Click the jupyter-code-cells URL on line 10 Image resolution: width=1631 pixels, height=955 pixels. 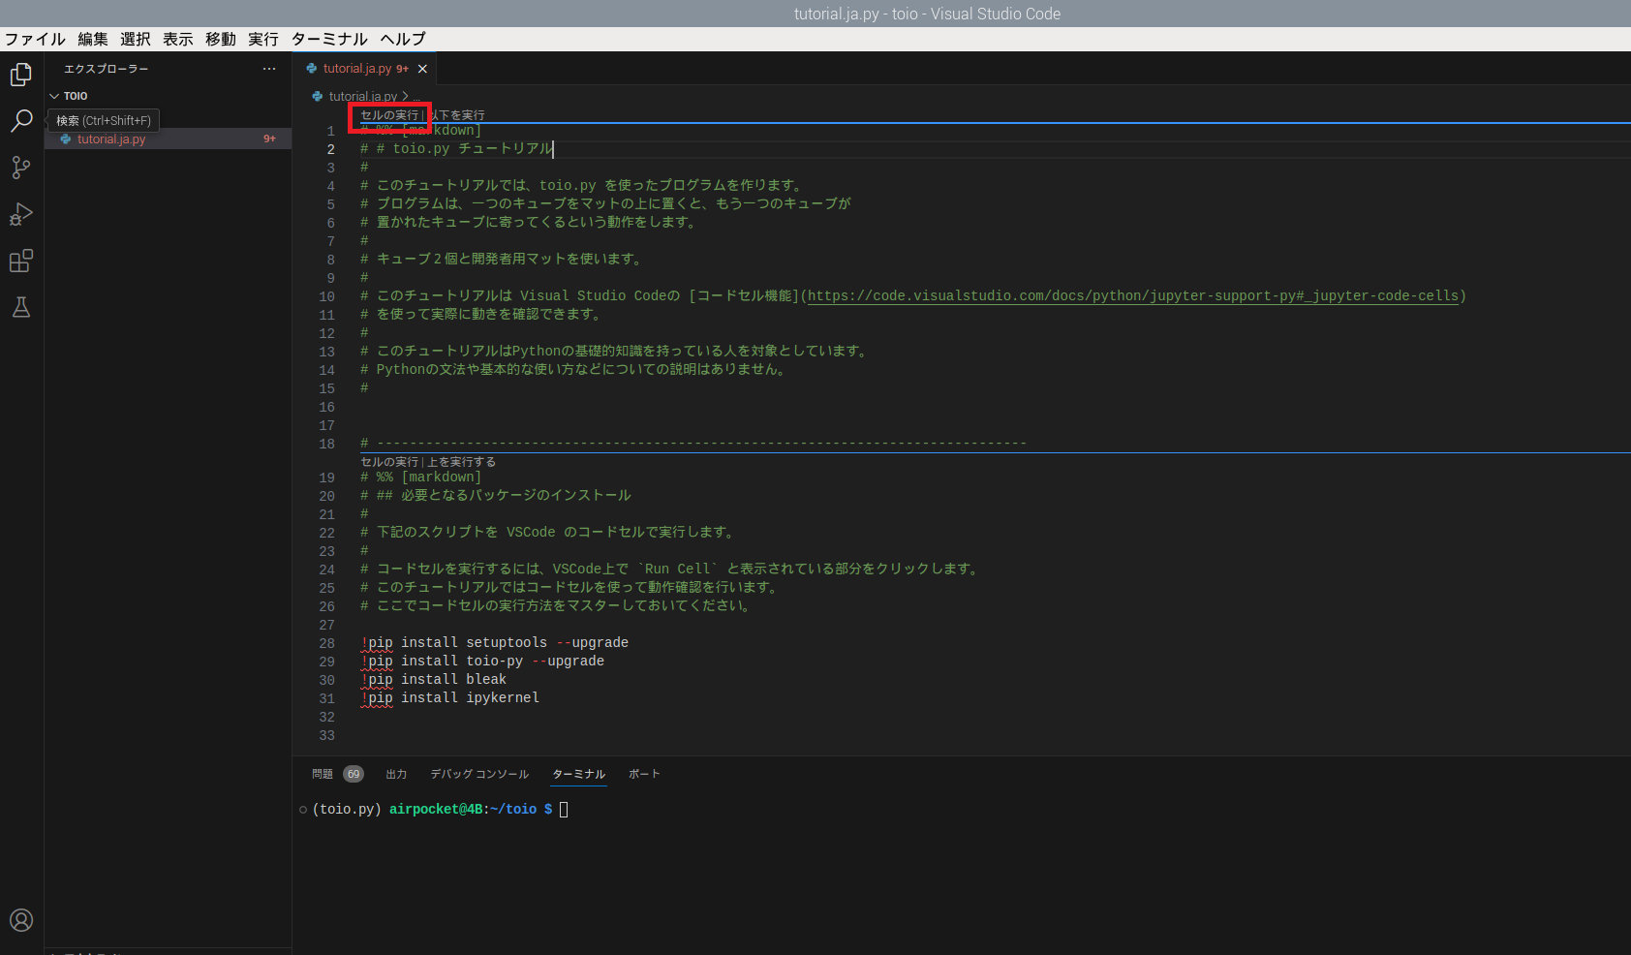coord(1133,296)
